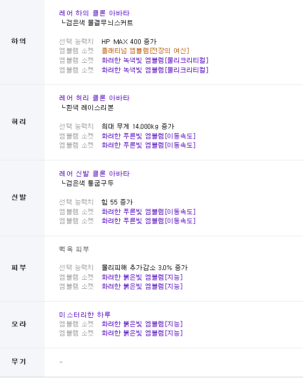Image resolution: width=303 pixels, height=379 pixels.
Task: Select the 피부 row header cell
Action: (x=22, y=268)
